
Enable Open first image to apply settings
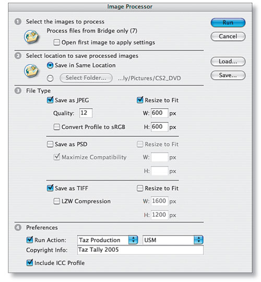56,42
